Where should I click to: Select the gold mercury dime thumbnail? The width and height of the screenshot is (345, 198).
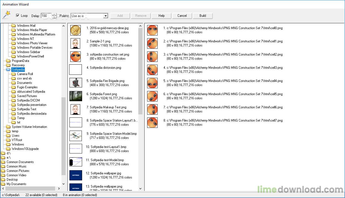75,30
